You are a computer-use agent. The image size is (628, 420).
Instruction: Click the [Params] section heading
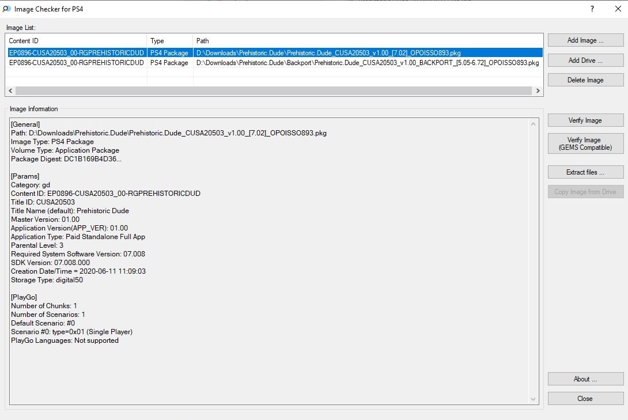[x=25, y=176]
